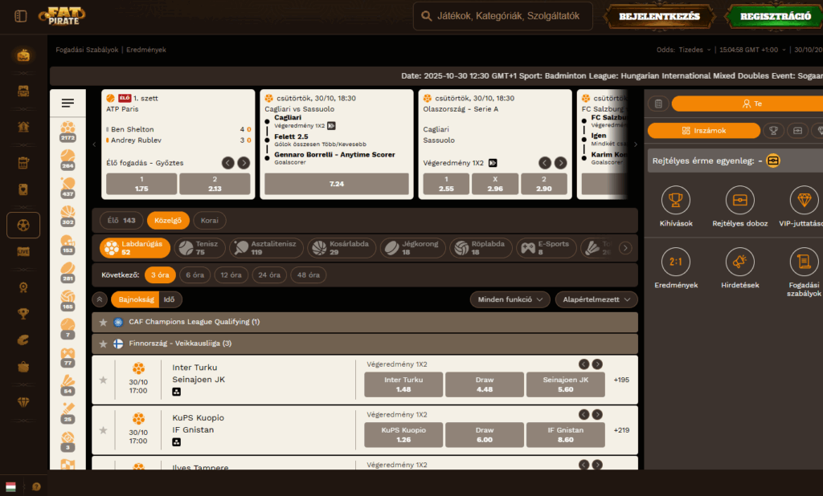
Task: Click the Eredmények 2:1 icon
Action: click(x=675, y=262)
